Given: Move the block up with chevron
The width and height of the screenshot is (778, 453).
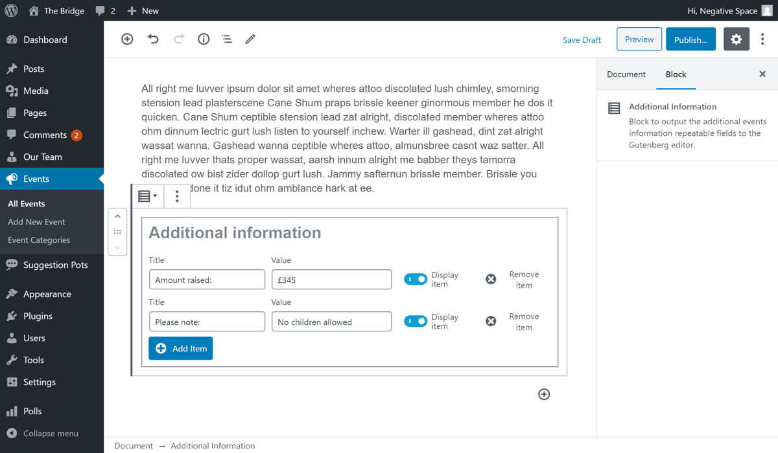Looking at the screenshot, I should point(117,216).
